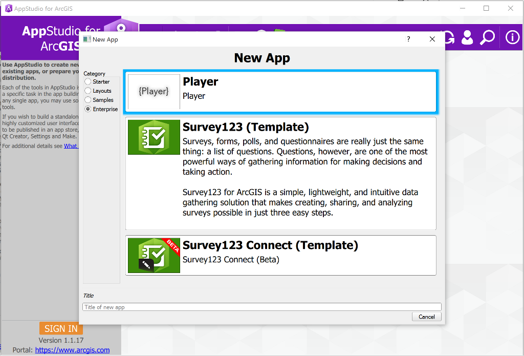Screen dimensions: 524x356
Task: Click the 'Survey123 Connect (Beta)' description
Action: [231, 260]
